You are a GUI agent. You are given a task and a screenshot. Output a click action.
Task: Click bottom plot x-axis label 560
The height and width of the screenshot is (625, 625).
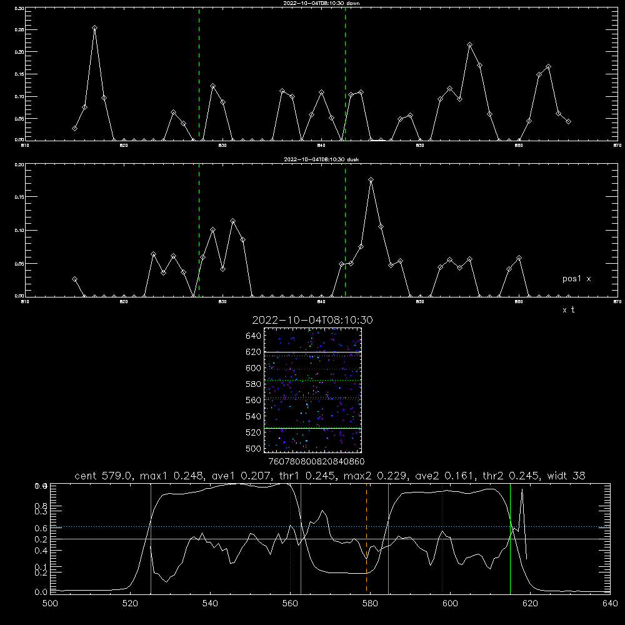tap(290, 604)
